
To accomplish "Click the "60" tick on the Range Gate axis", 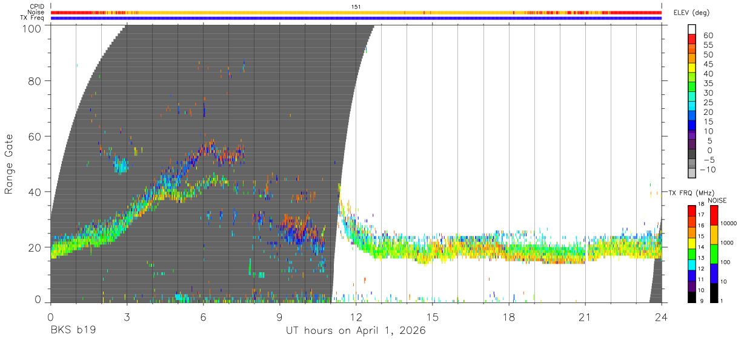I will coord(36,136).
